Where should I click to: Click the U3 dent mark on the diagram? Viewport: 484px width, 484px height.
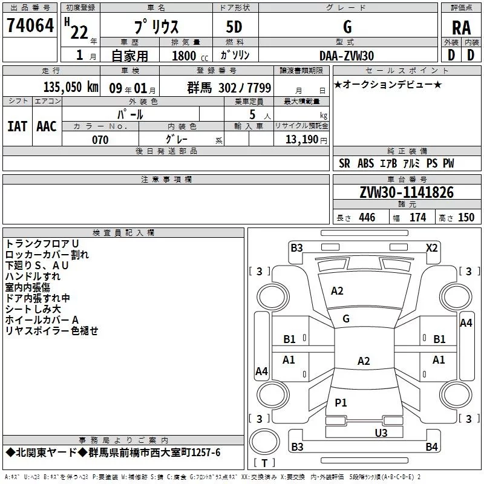[381, 433]
